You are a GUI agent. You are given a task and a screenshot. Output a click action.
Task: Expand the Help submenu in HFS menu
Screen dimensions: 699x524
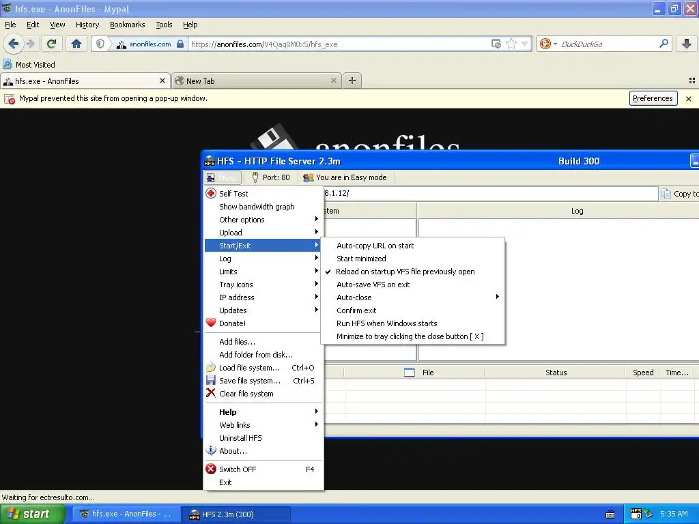point(263,411)
